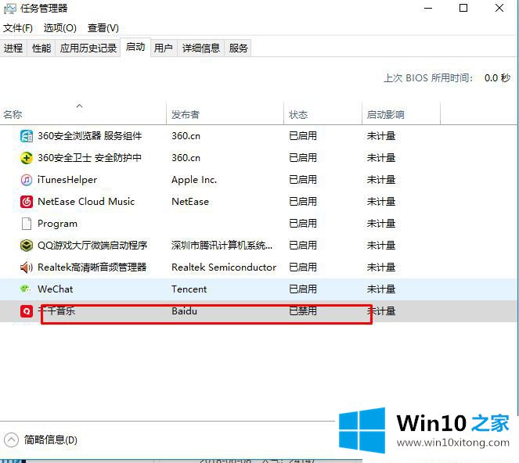Sort by the 发布者 column header
The height and width of the screenshot is (463, 519).
click(x=225, y=114)
